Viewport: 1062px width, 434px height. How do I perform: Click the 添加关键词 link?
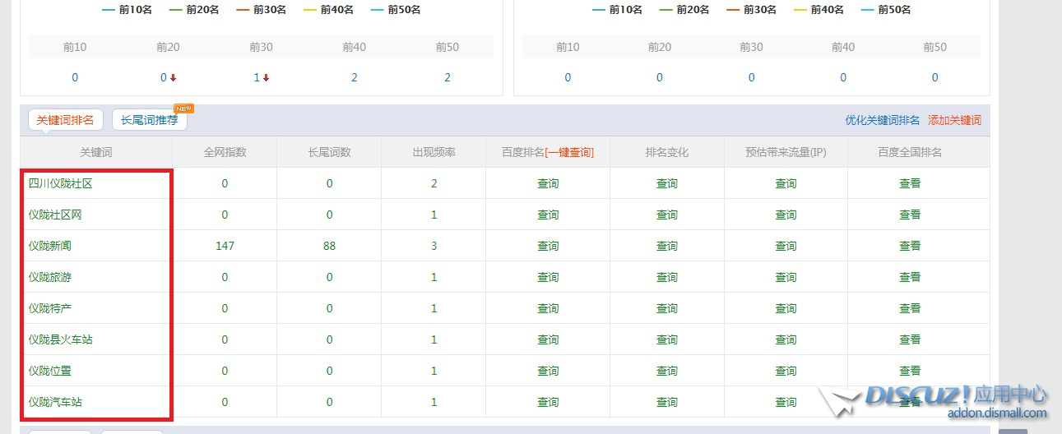pos(954,120)
